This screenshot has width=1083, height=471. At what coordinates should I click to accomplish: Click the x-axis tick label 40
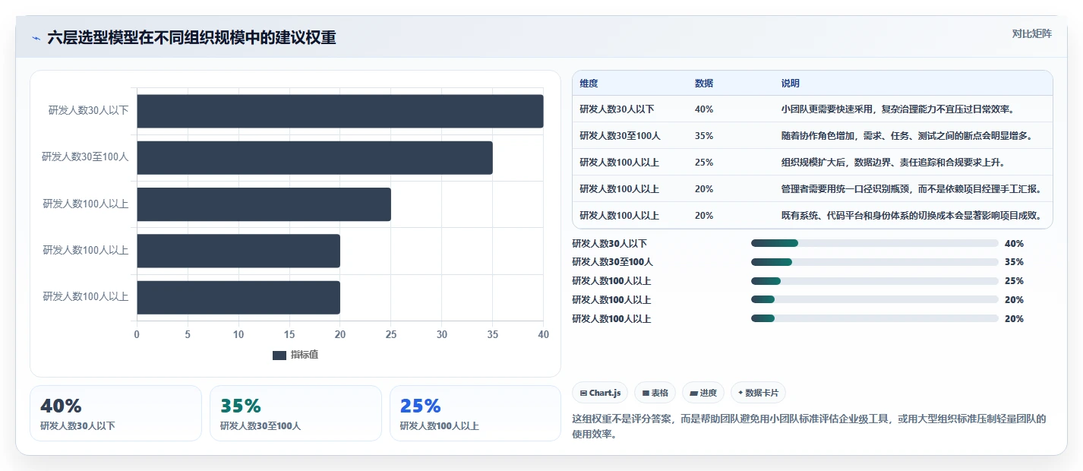pos(543,334)
